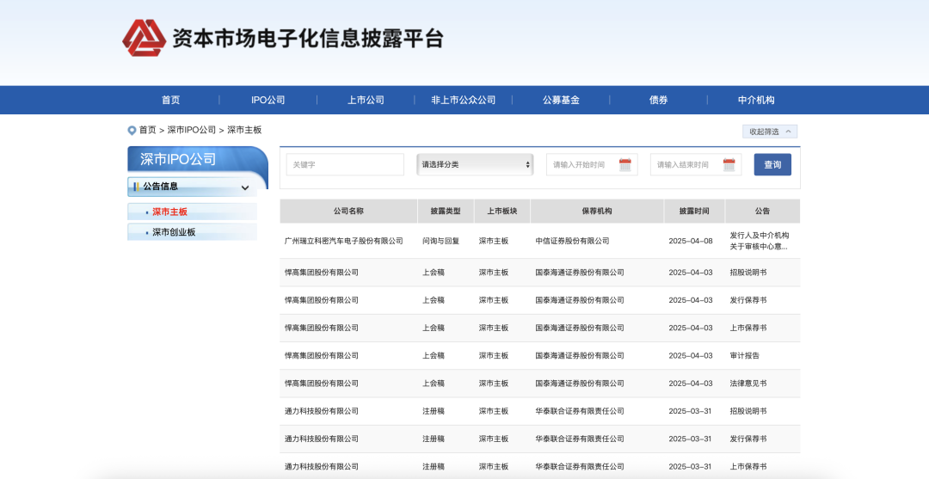Open the end date calendar icon
Image resolution: width=929 pixels, height=479 pixels.
click(729, 165)
